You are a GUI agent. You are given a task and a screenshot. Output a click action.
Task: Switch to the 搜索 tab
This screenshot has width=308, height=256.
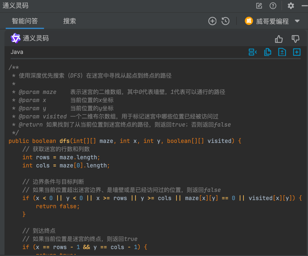coord(70,21)
